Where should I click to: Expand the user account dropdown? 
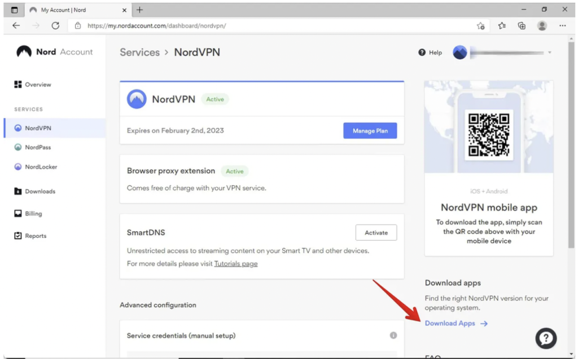point(549,52)
